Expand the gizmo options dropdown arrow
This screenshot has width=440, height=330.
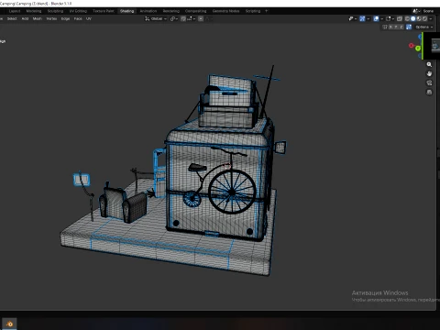click(368, 18)
